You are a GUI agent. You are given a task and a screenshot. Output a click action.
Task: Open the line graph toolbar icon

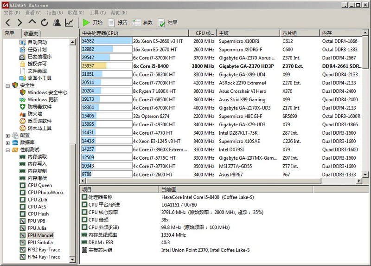coord(69,22)
